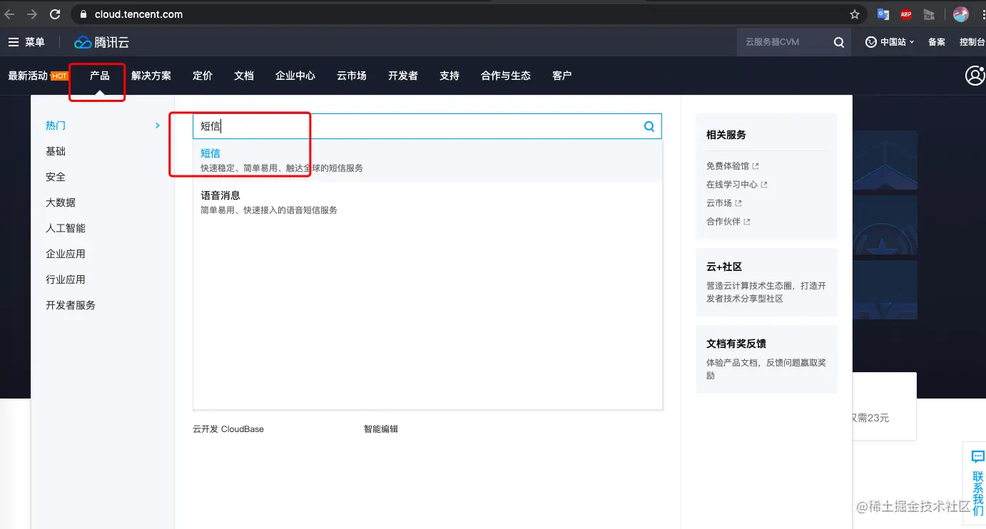The width and height of the screenshot is (986, 529).
Task: Open the 免费体验馆 link
Action: pyautogui.click(x=728, y=166)
